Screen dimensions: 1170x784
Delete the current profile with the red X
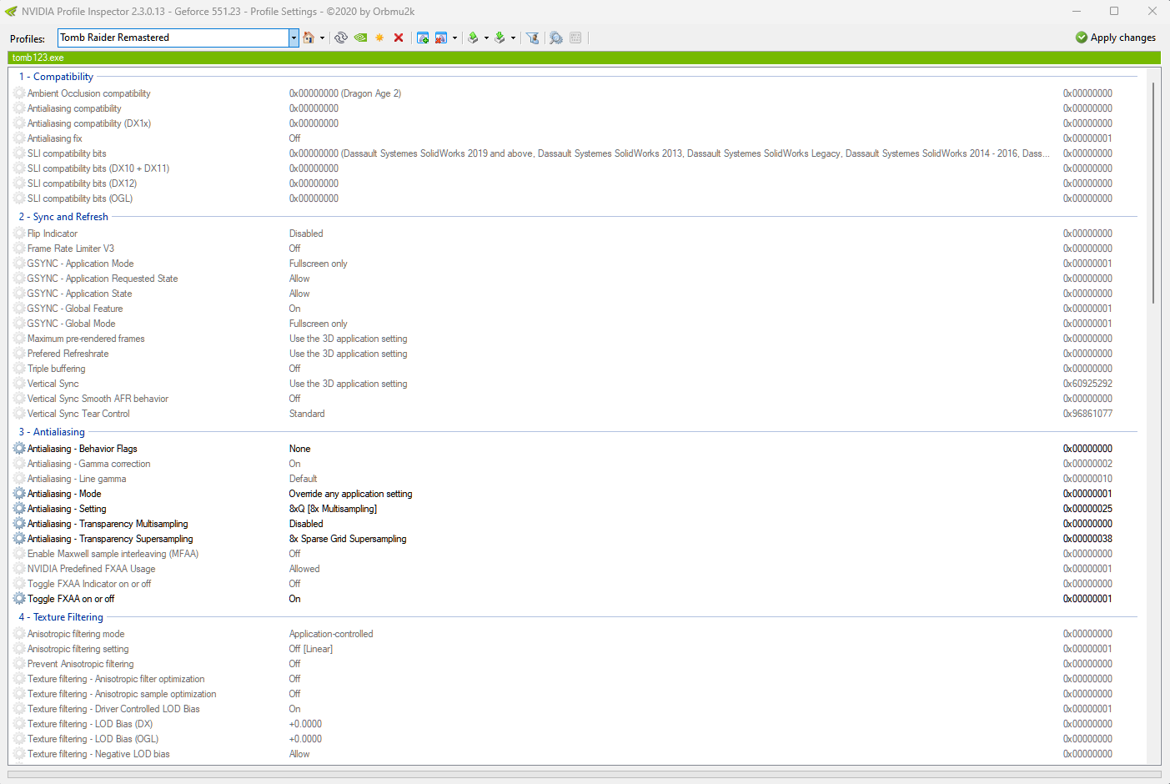399,38
